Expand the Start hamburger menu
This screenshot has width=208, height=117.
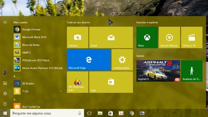point(5,22)
